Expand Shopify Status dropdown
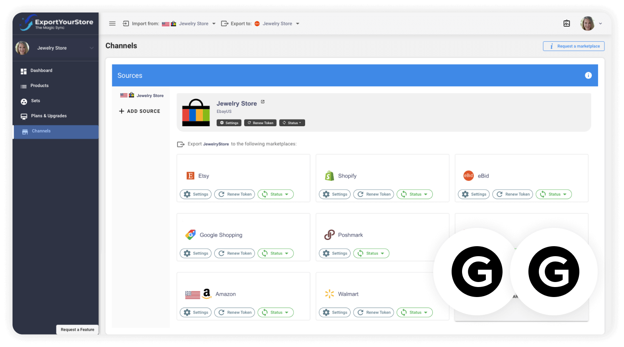Screen dimensions: 624x347 tap(414, 194)
